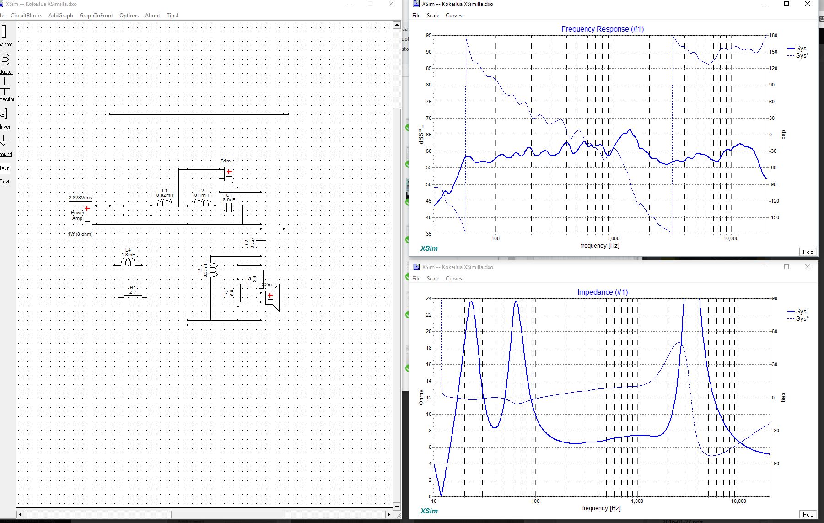Click the schematic vertical scrollbar down arrow

coord(397,507)
